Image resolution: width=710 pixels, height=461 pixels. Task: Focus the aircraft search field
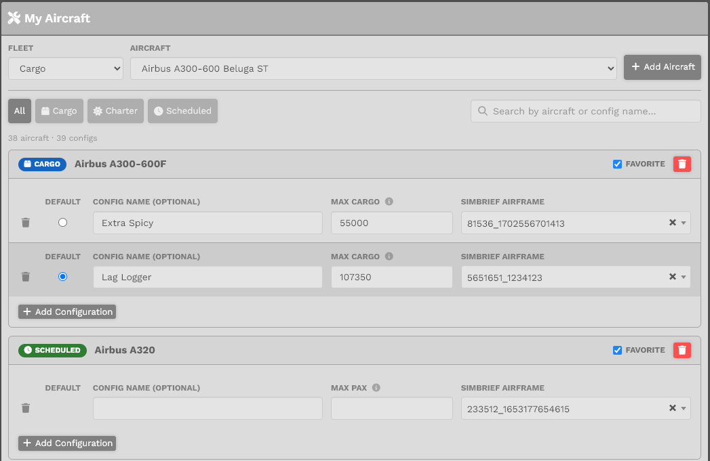click(586, 111)
